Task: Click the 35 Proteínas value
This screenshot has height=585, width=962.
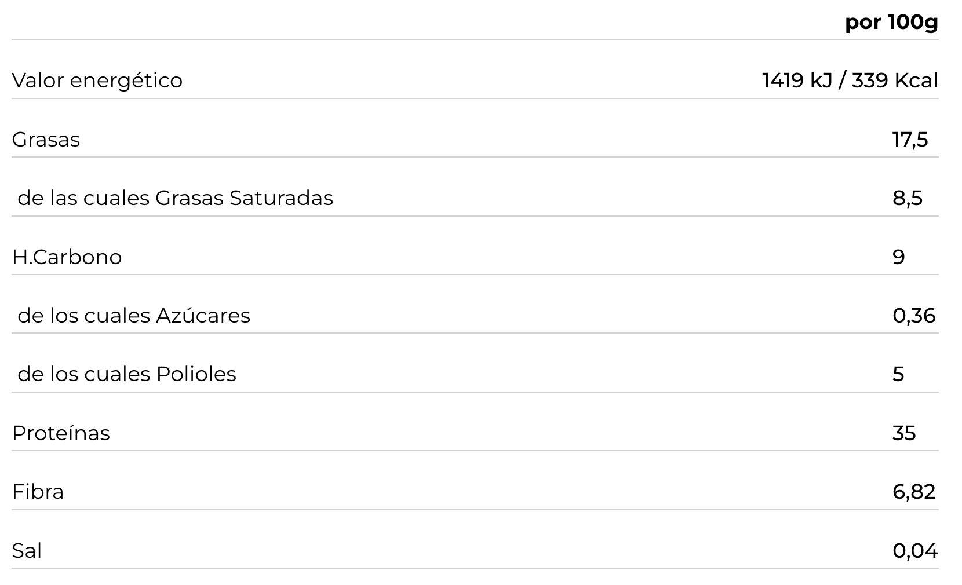Action: click(904, 433)
